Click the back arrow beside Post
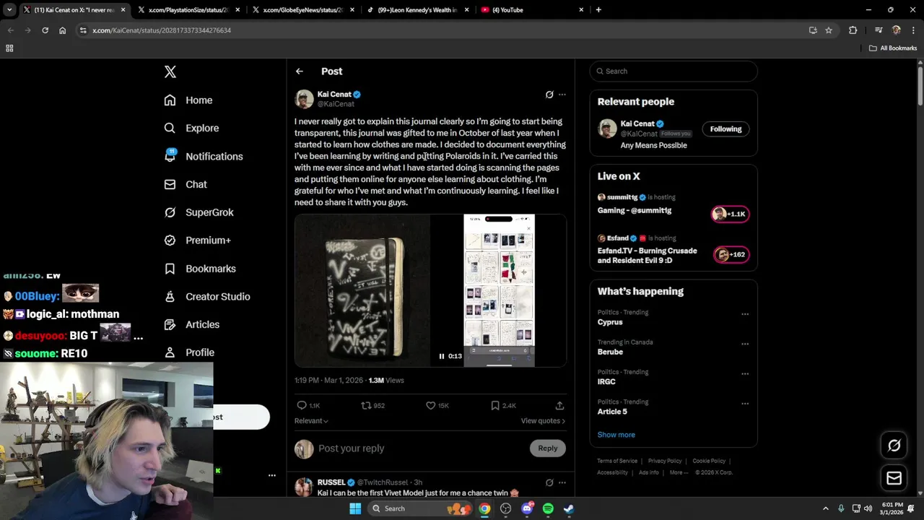Image resolution: width=924 pixels, height=520 pixels. pos(300,71)
